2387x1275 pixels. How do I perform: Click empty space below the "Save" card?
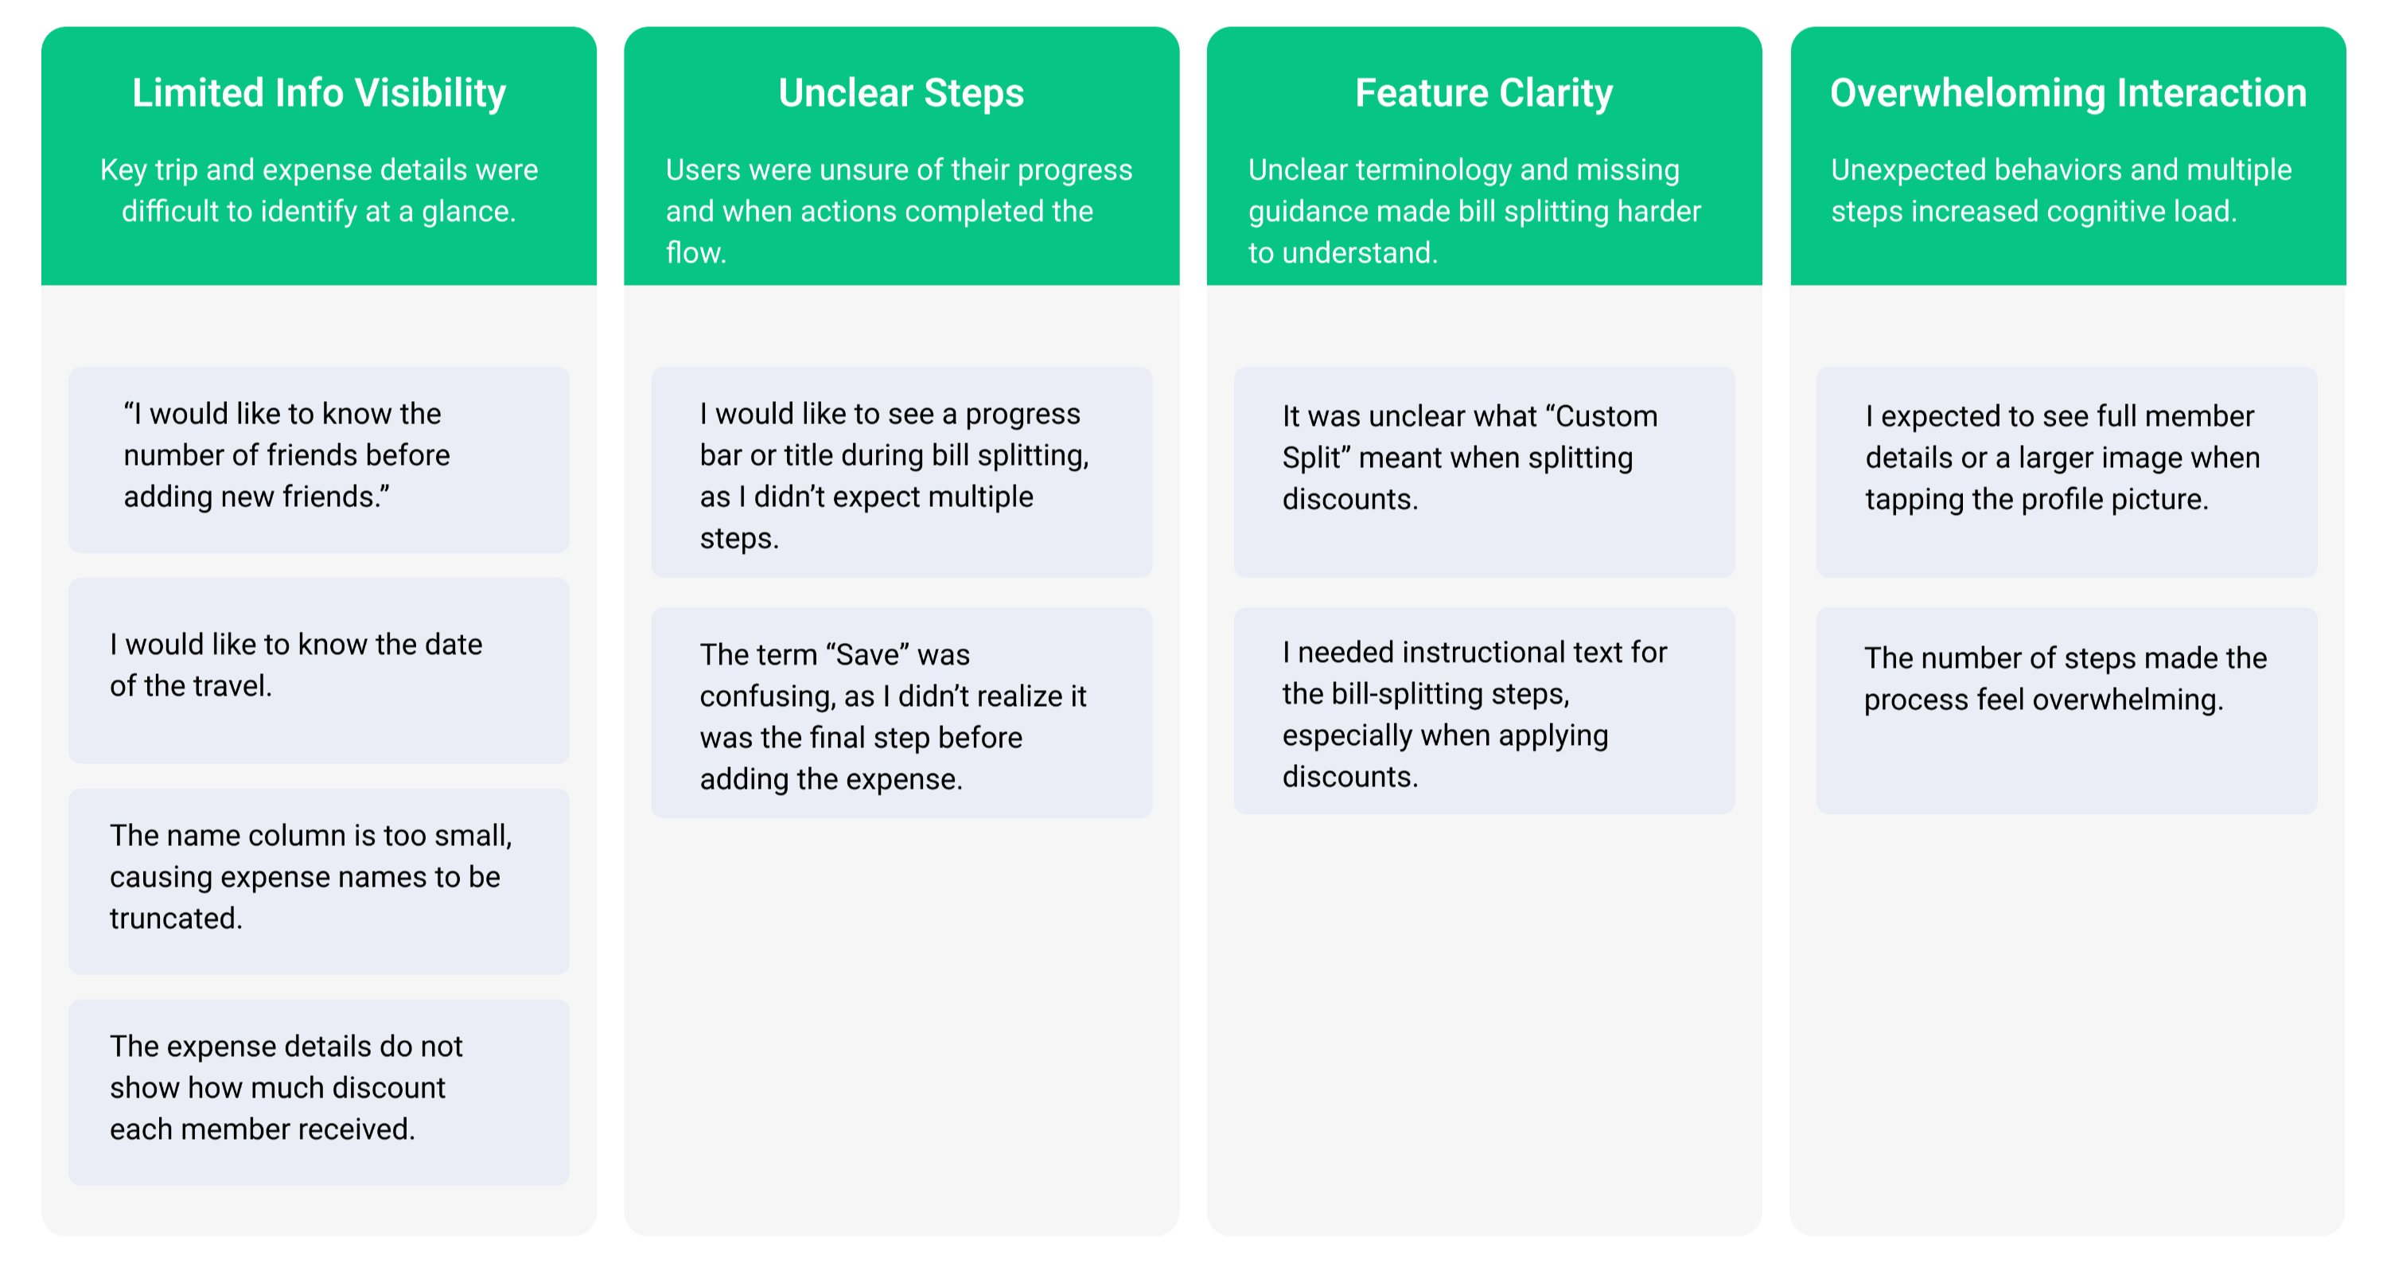[901, 1020]
